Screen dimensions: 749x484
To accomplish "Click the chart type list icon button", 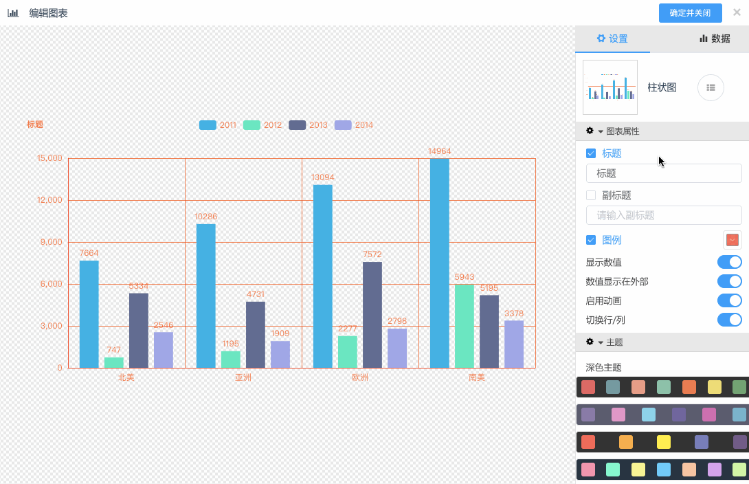I will click(x=711, y=88).
